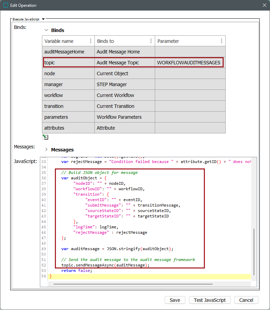270x310 pixels.
Task: Close the Edit Operation dialog
Action: [264, 5]
